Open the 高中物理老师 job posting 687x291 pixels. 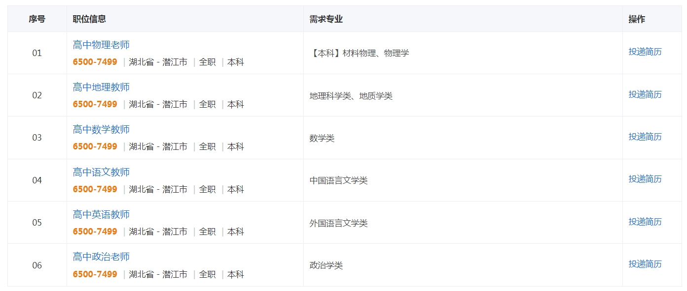click(x=101, y=45)
